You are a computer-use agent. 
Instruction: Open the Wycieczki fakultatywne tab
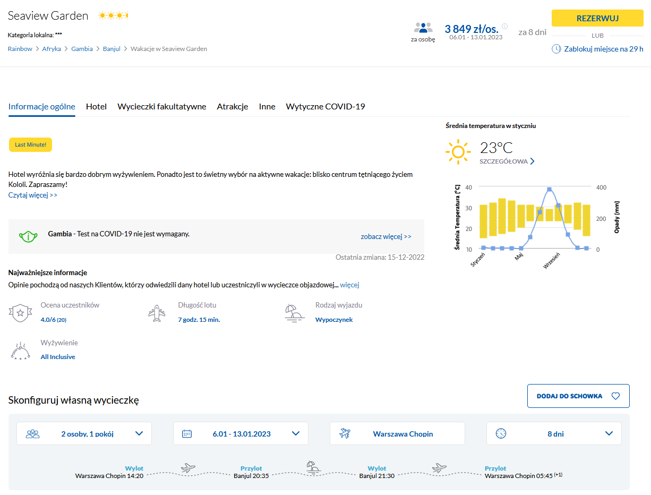[x=161, y=107]
